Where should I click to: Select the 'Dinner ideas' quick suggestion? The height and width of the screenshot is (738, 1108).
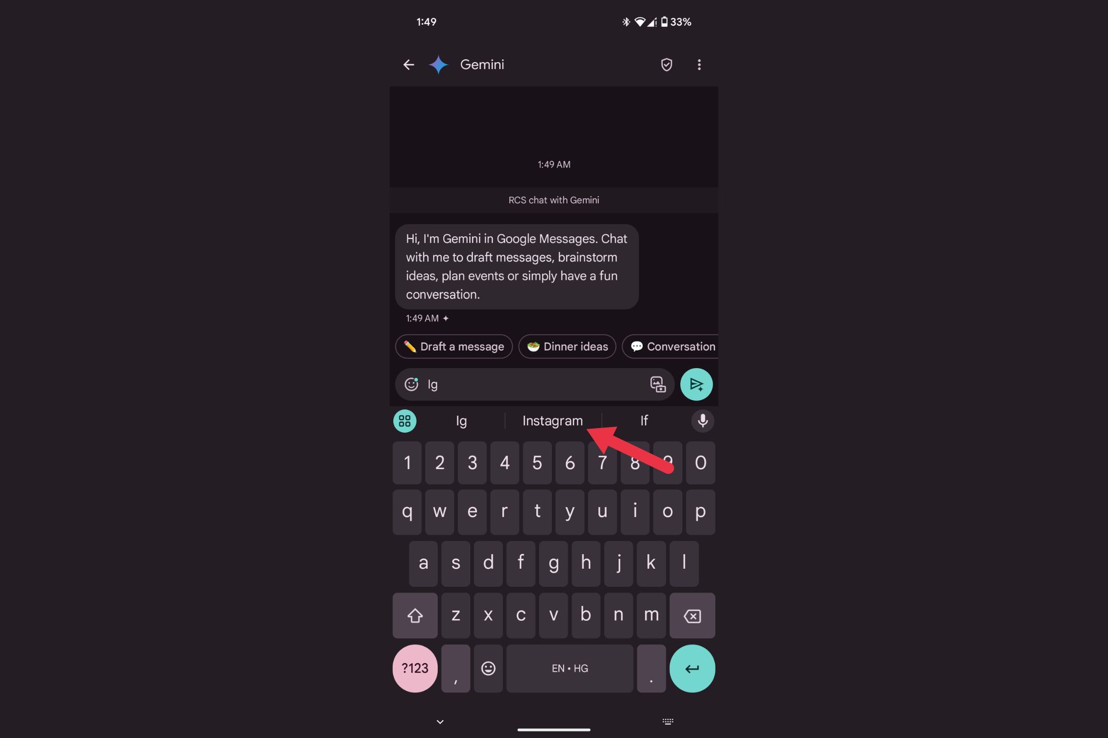[568, 346]
